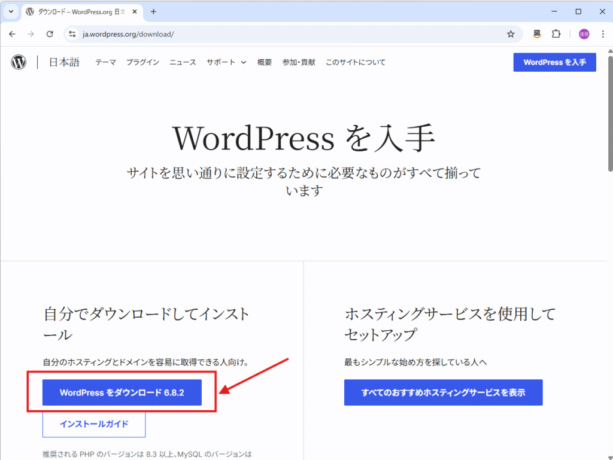Viewport: 613px width, 460px height.
Task: Open new tab with plus button
Action: (x=153, y=12)
